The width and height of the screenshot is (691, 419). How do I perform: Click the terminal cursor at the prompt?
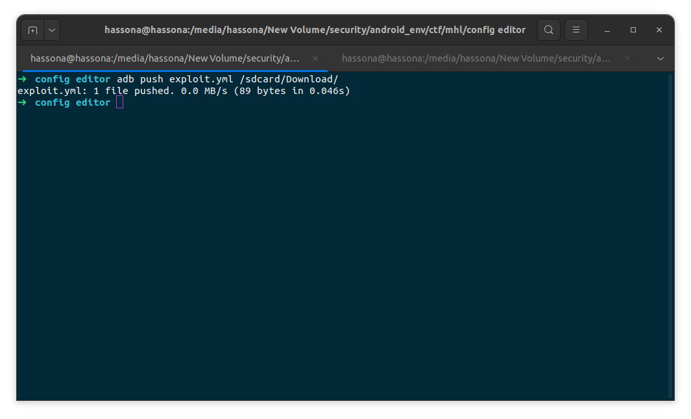coord(119,102)
